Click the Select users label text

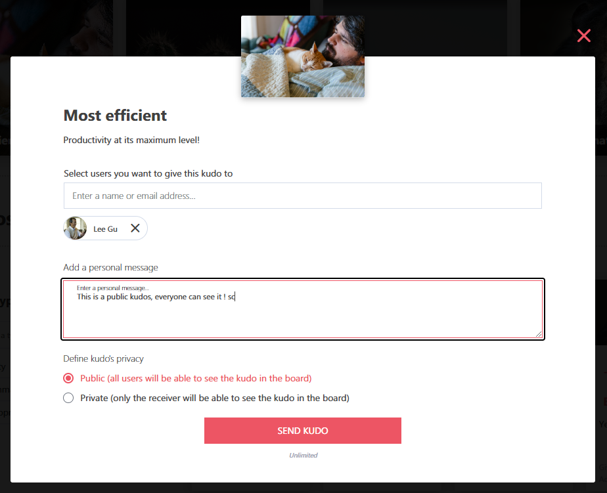click(148, 173)
